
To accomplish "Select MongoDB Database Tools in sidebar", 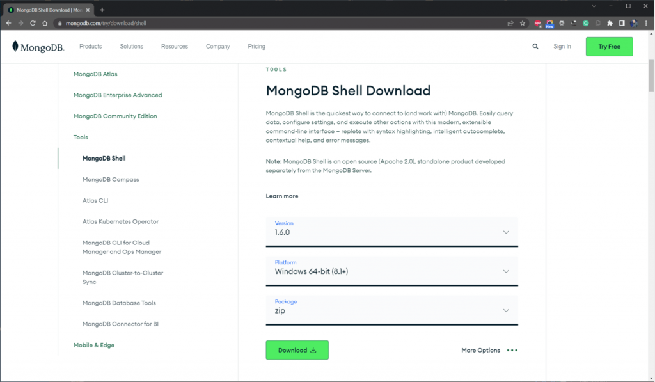I will pos(119,303).
